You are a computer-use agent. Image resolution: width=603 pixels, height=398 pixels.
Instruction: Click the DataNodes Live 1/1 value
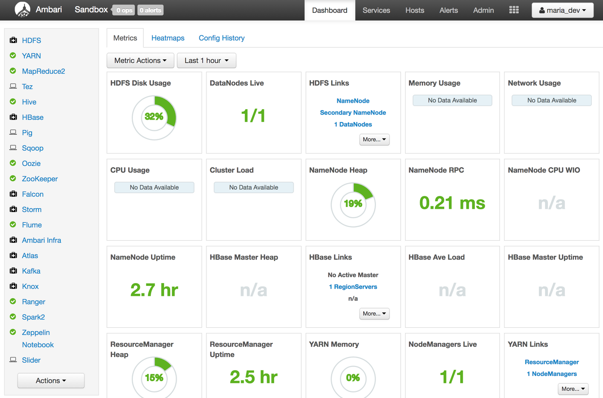coord(253,116)
